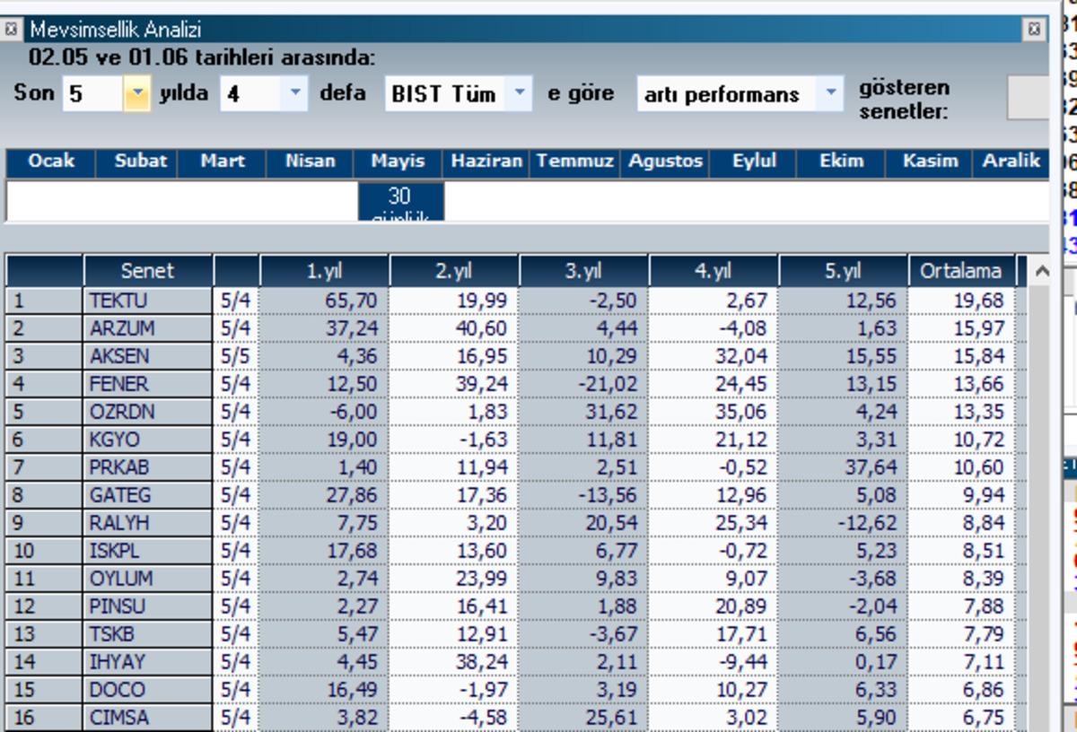Close the Mevsimsellik Analizi panel

1034,30
